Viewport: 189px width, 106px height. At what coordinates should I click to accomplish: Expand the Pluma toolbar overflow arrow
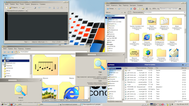click(66, 8)
